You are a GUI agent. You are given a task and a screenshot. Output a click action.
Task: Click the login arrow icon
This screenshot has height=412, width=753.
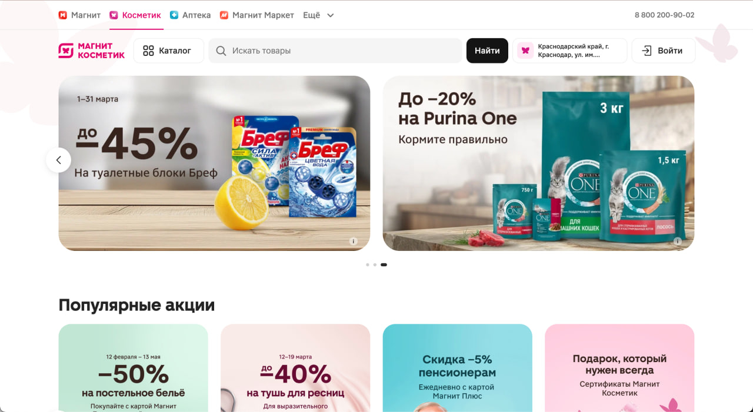pos(647,51)
